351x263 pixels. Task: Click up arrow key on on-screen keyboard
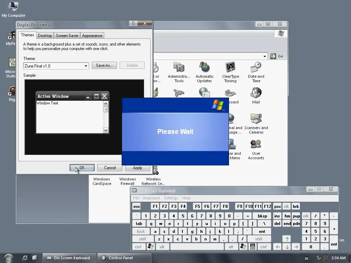[287, 239]
